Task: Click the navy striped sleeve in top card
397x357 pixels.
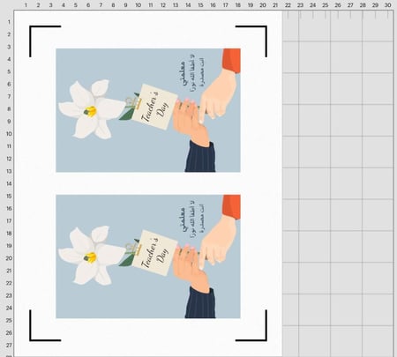Action: click(200, 157)
